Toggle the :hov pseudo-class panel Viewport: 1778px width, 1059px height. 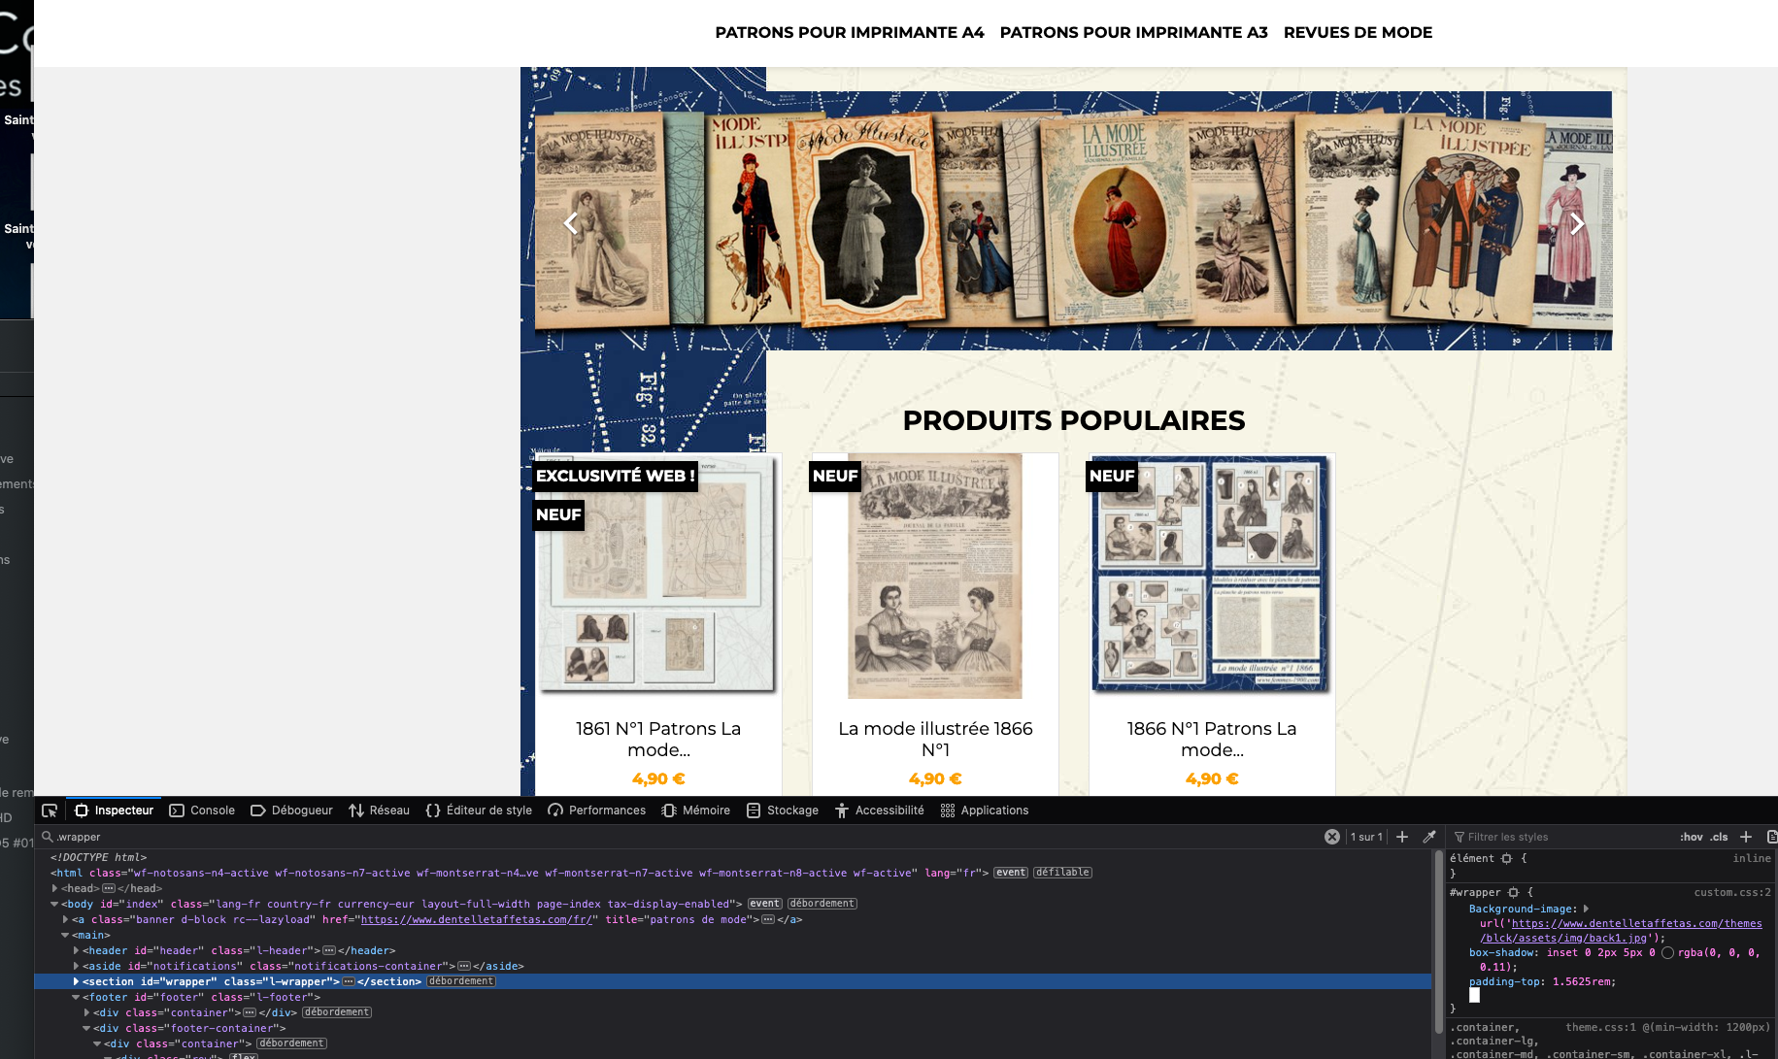pos(1692,837)
